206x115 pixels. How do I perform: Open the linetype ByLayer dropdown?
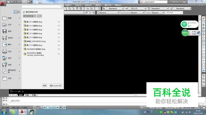point(143,13)
